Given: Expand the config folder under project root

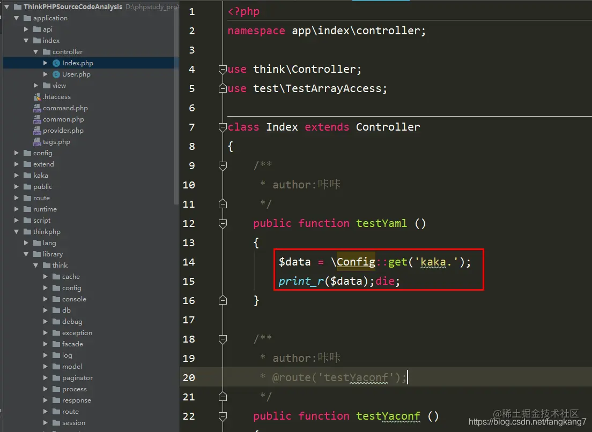Looking at the screenshot, I should (x=16, y=153).
